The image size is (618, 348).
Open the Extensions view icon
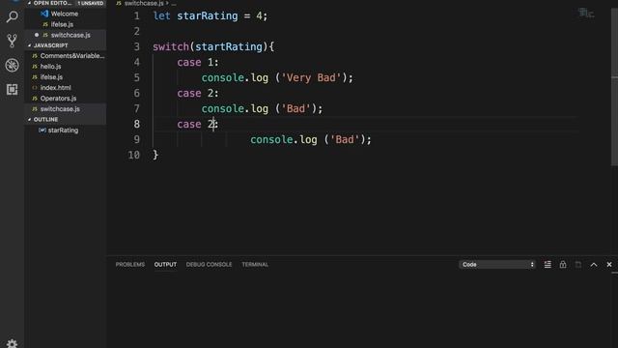[13, 90]
